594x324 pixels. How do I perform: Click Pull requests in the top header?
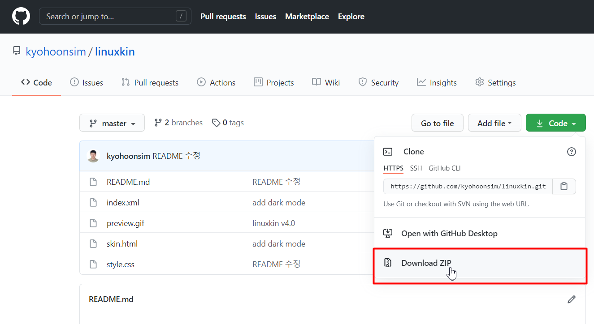pyautogui.click(x=223, y=17)
